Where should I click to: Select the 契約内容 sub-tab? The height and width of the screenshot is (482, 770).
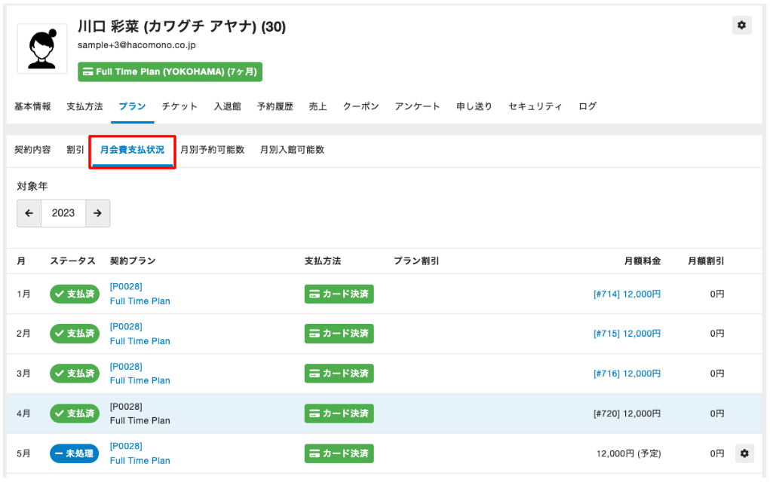pyautogui.click(x=32, y=150)
